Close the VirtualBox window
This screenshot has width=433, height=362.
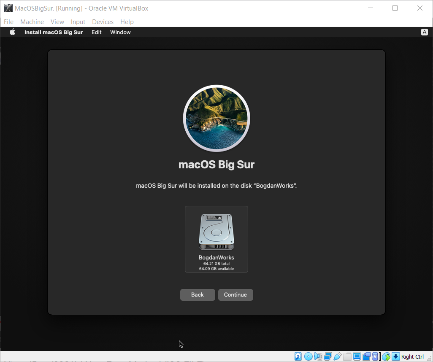point(420,8)
